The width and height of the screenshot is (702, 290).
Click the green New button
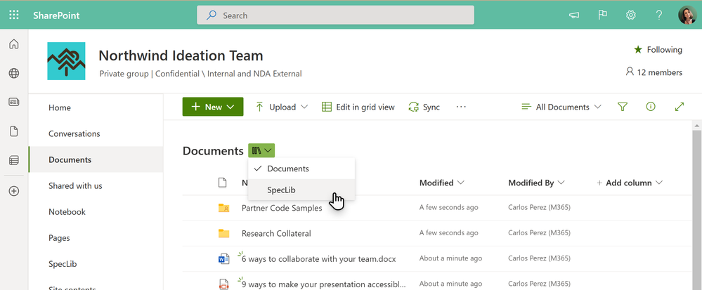point(213,107)
